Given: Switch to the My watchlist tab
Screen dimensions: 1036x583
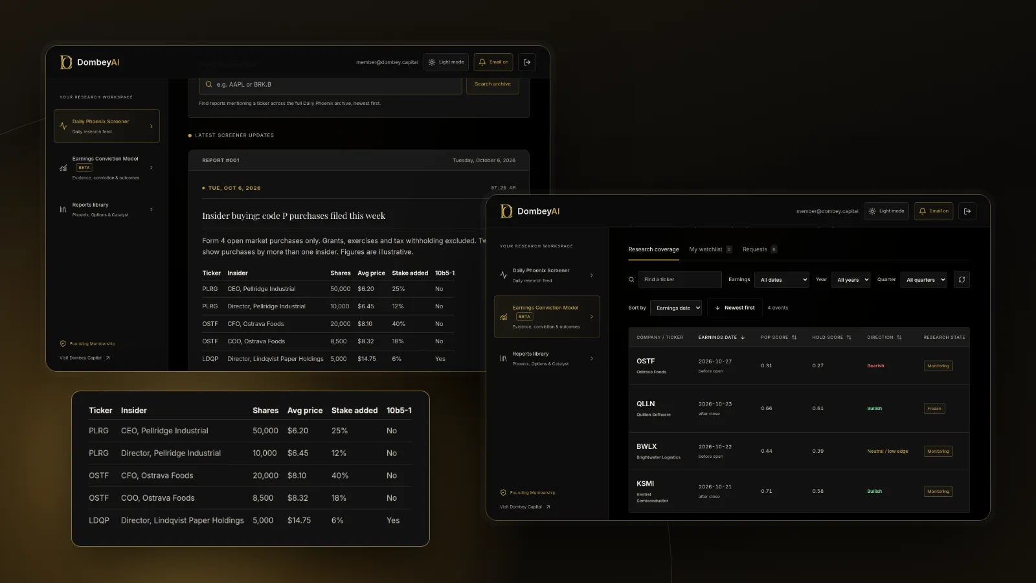Looking at the screenshot, I should click(x=710, y=249).
